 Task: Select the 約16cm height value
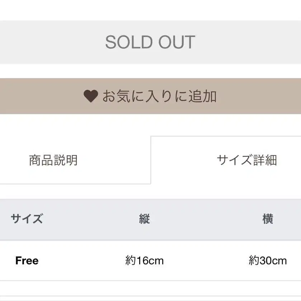pos(144,260)
